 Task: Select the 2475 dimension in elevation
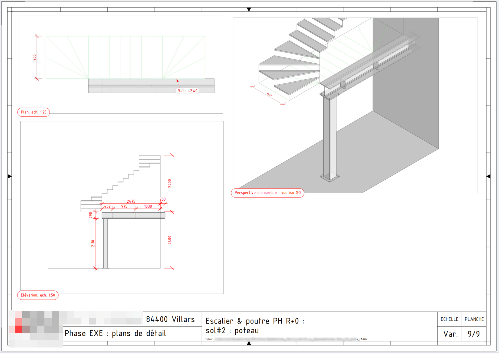131,201
